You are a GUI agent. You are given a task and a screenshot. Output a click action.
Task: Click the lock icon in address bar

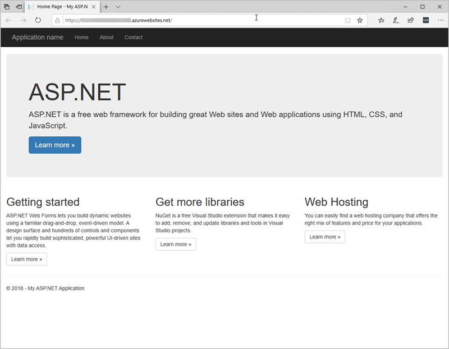coord(57,20)
